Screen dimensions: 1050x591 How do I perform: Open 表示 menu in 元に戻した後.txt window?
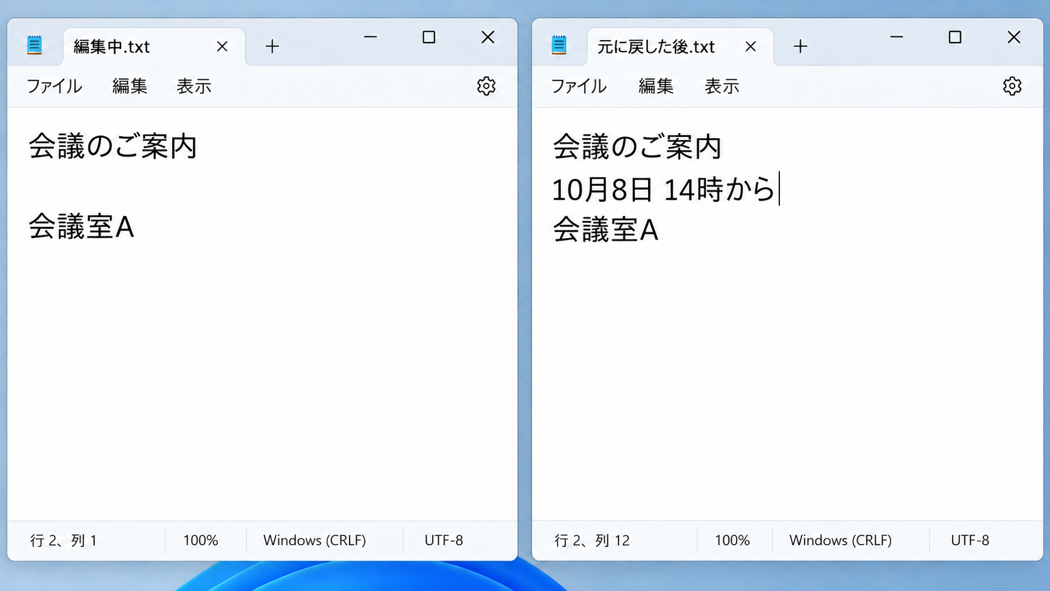pyautogui.click(x=722, y=86)
